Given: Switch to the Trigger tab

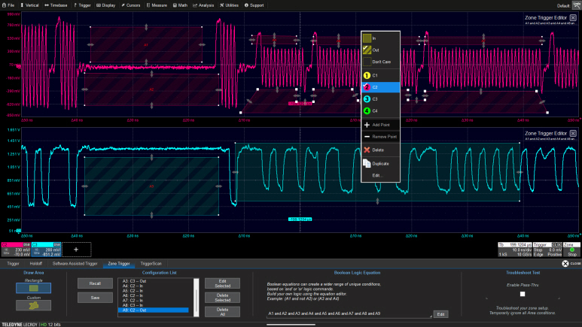Looking at the screenshot, I should 13,264.
